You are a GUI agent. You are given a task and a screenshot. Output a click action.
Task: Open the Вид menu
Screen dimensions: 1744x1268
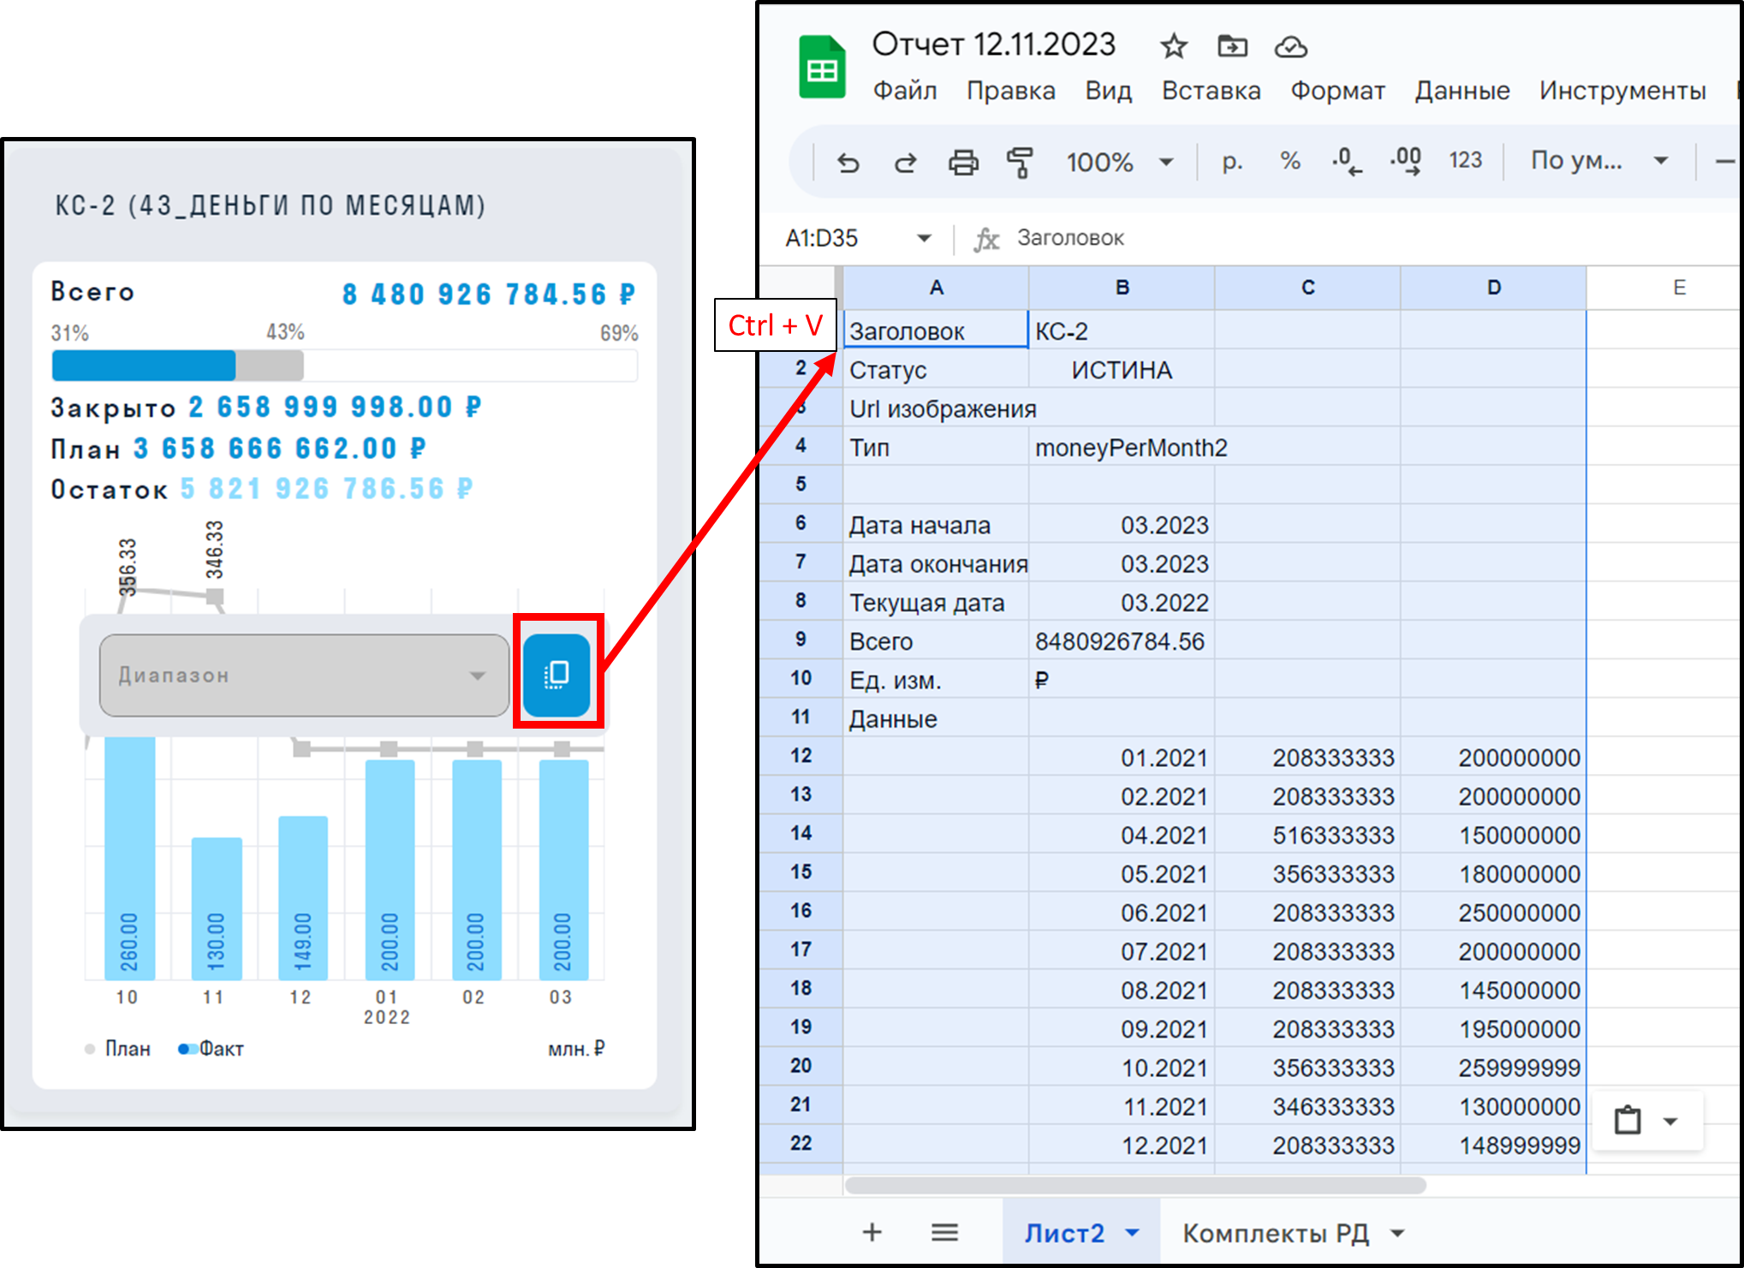click(x=1108, y=91)
